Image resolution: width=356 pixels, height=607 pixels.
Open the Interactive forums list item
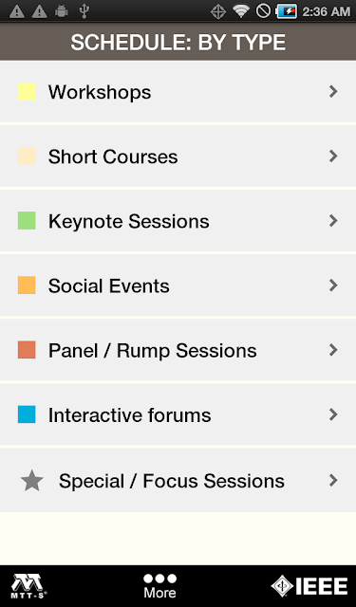coord(178,414)
